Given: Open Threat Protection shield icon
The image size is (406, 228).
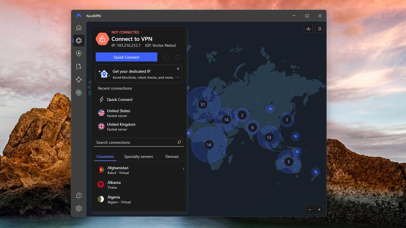Looking at the screenshot, I should [79, 54].
